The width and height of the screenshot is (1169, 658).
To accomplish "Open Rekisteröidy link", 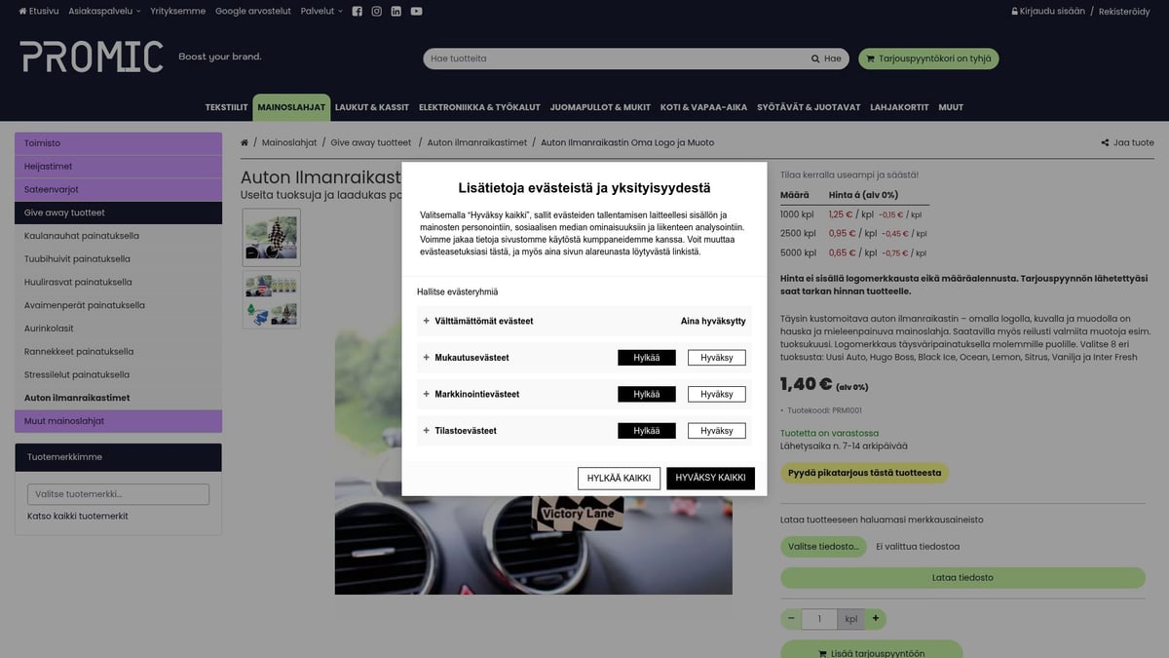I will tap(1124, 11).
